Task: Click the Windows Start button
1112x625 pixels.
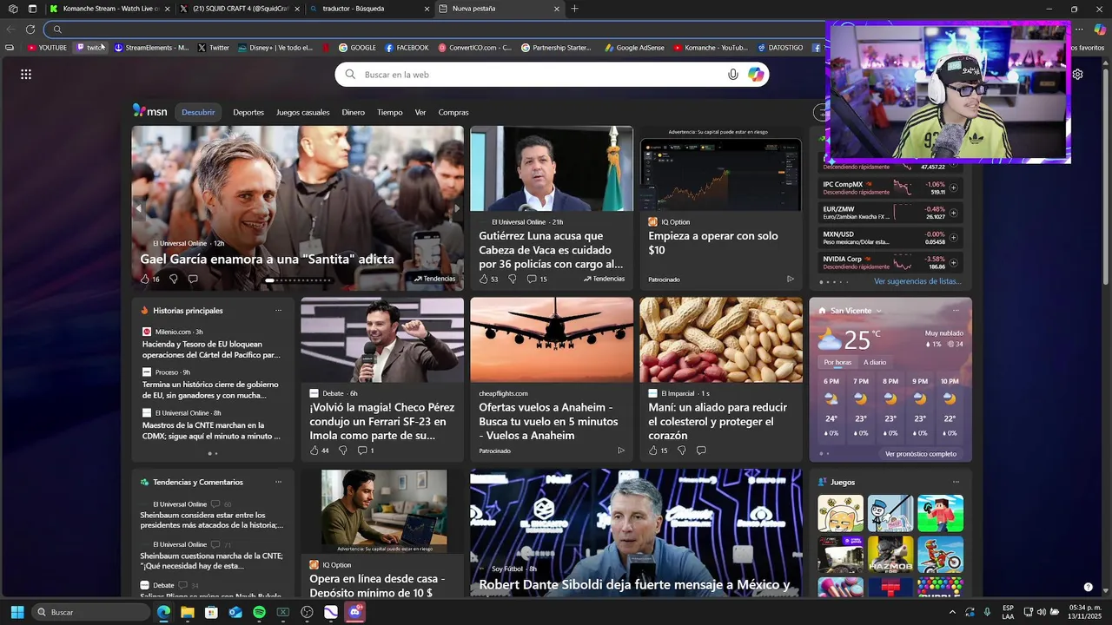Action: pos(17,612)
